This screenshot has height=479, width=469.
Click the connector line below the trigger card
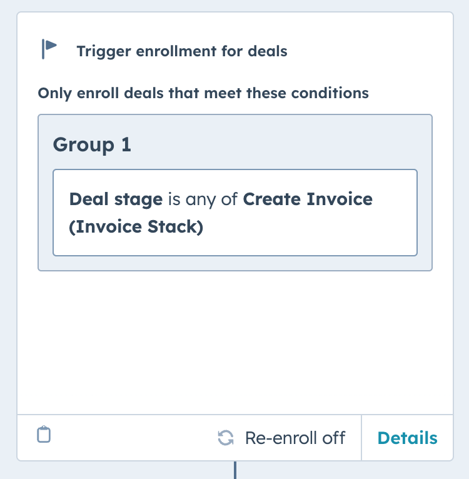tap(235, 470)
